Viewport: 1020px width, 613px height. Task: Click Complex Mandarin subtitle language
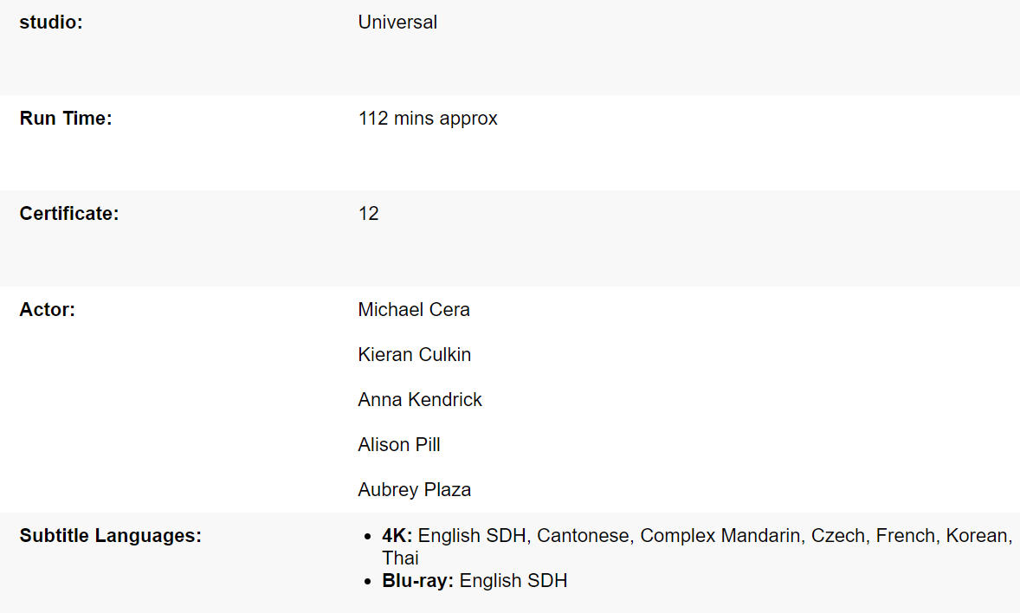pyautogui.click(x=720, y=536)
